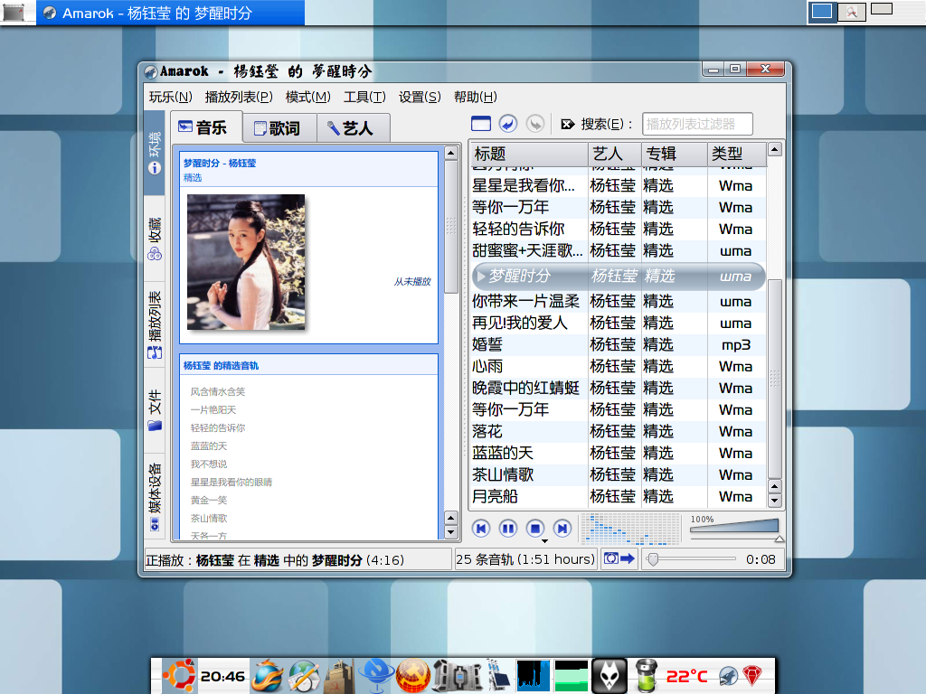Stop playback with the square button

(x=535, y=528)
